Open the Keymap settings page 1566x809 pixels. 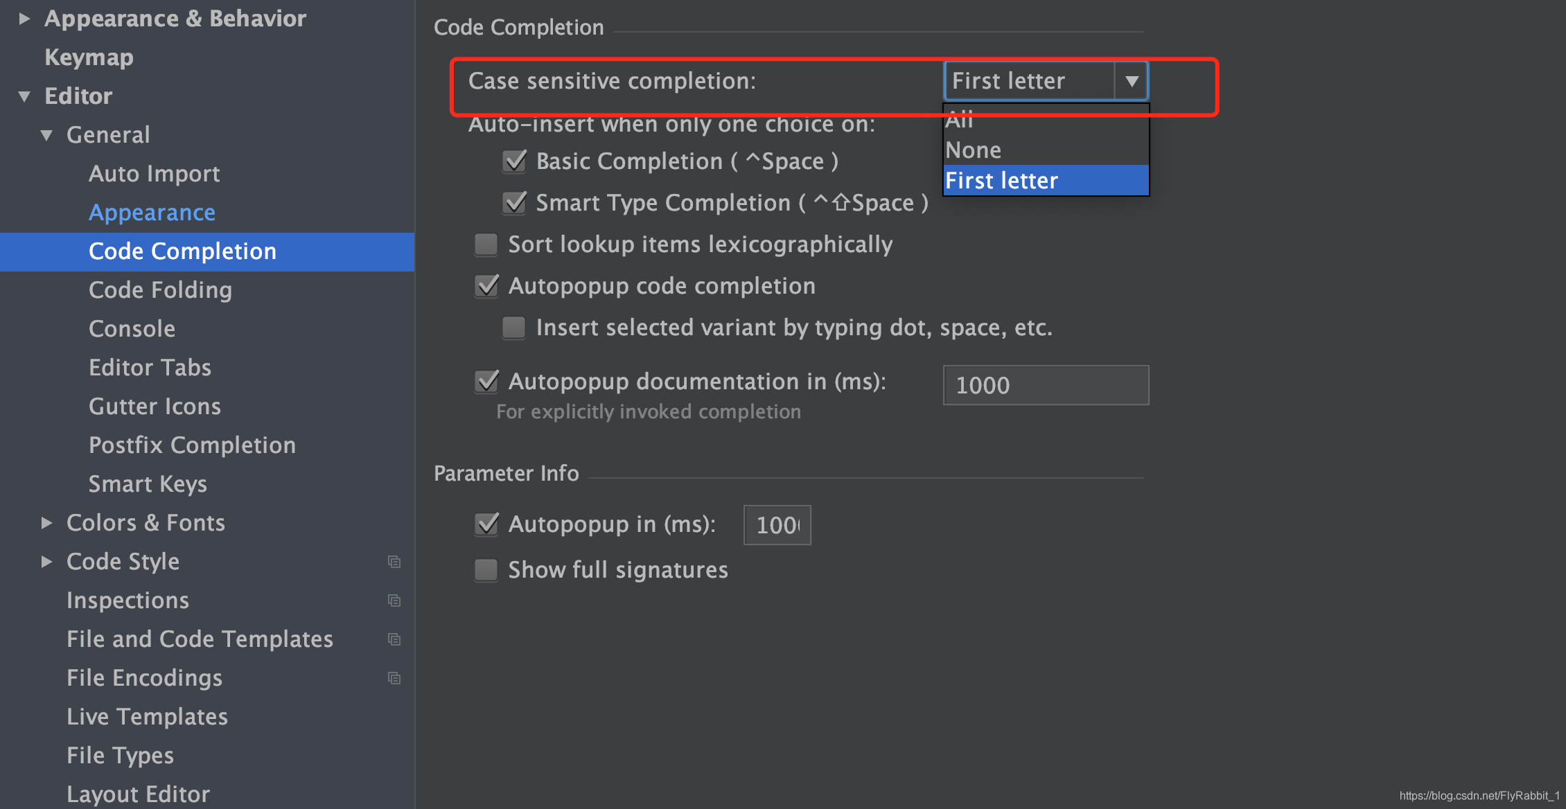pyautogui.click(x=89, y=57)
